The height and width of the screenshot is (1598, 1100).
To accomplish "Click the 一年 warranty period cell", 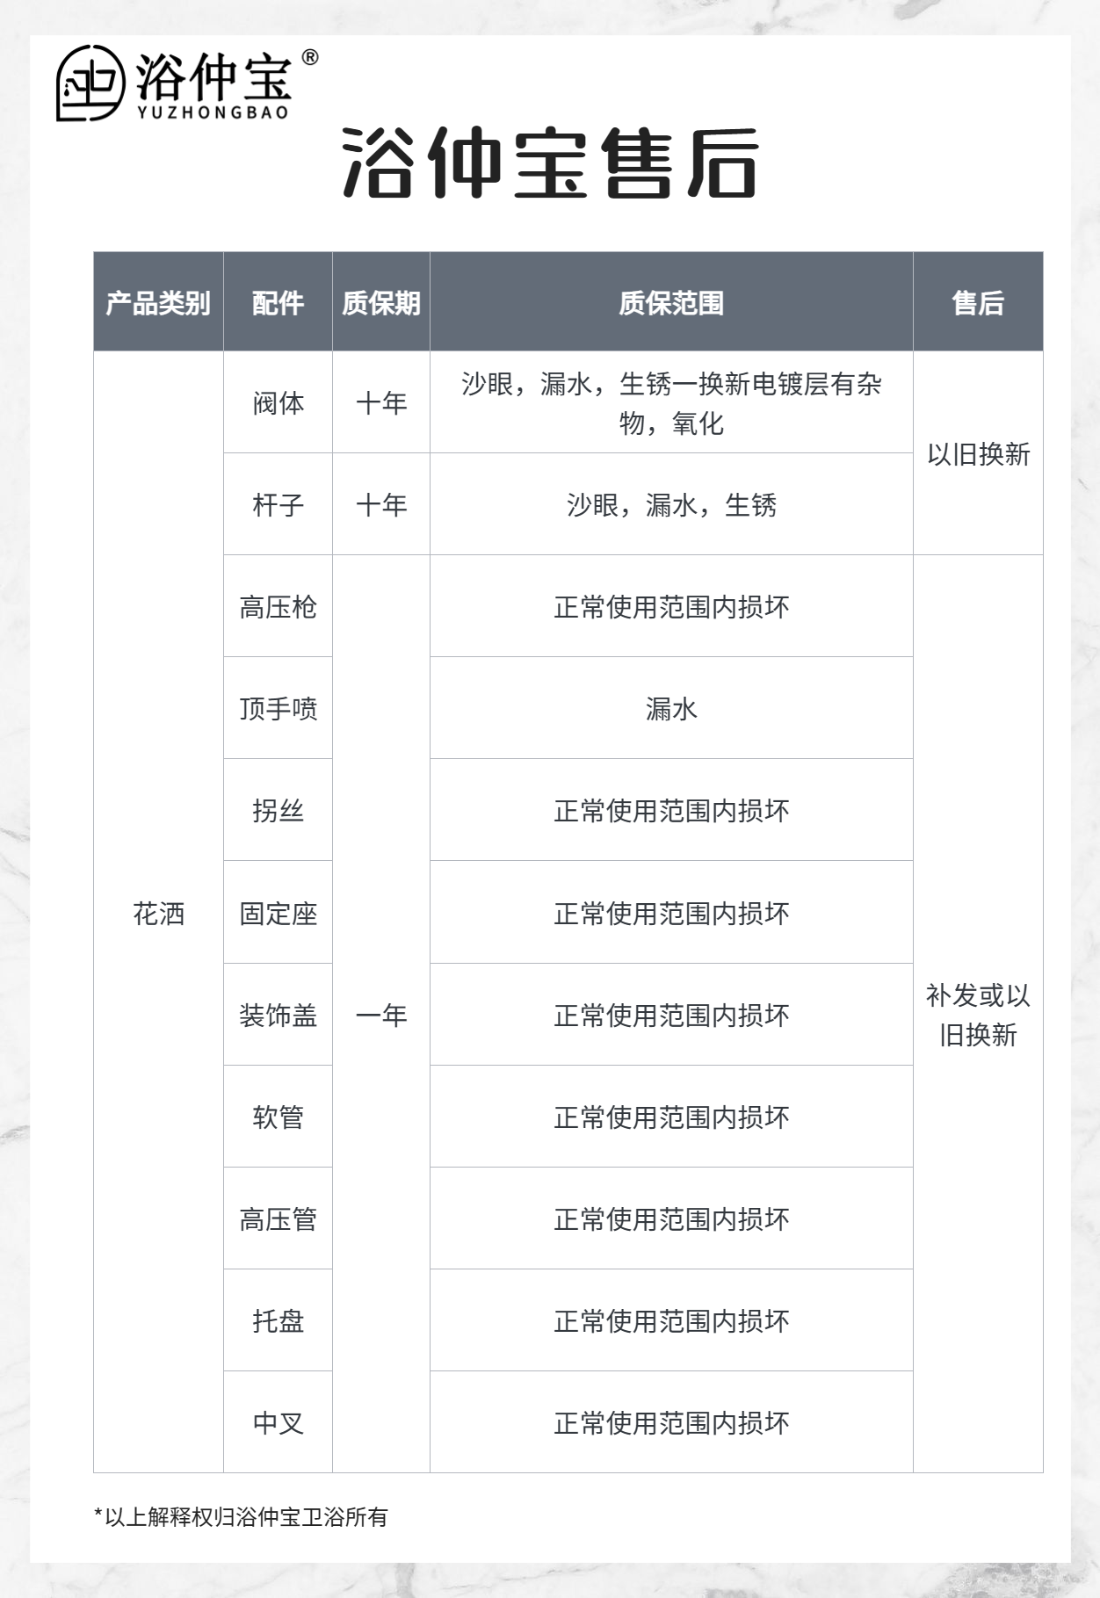I will tap(381, 1016).
